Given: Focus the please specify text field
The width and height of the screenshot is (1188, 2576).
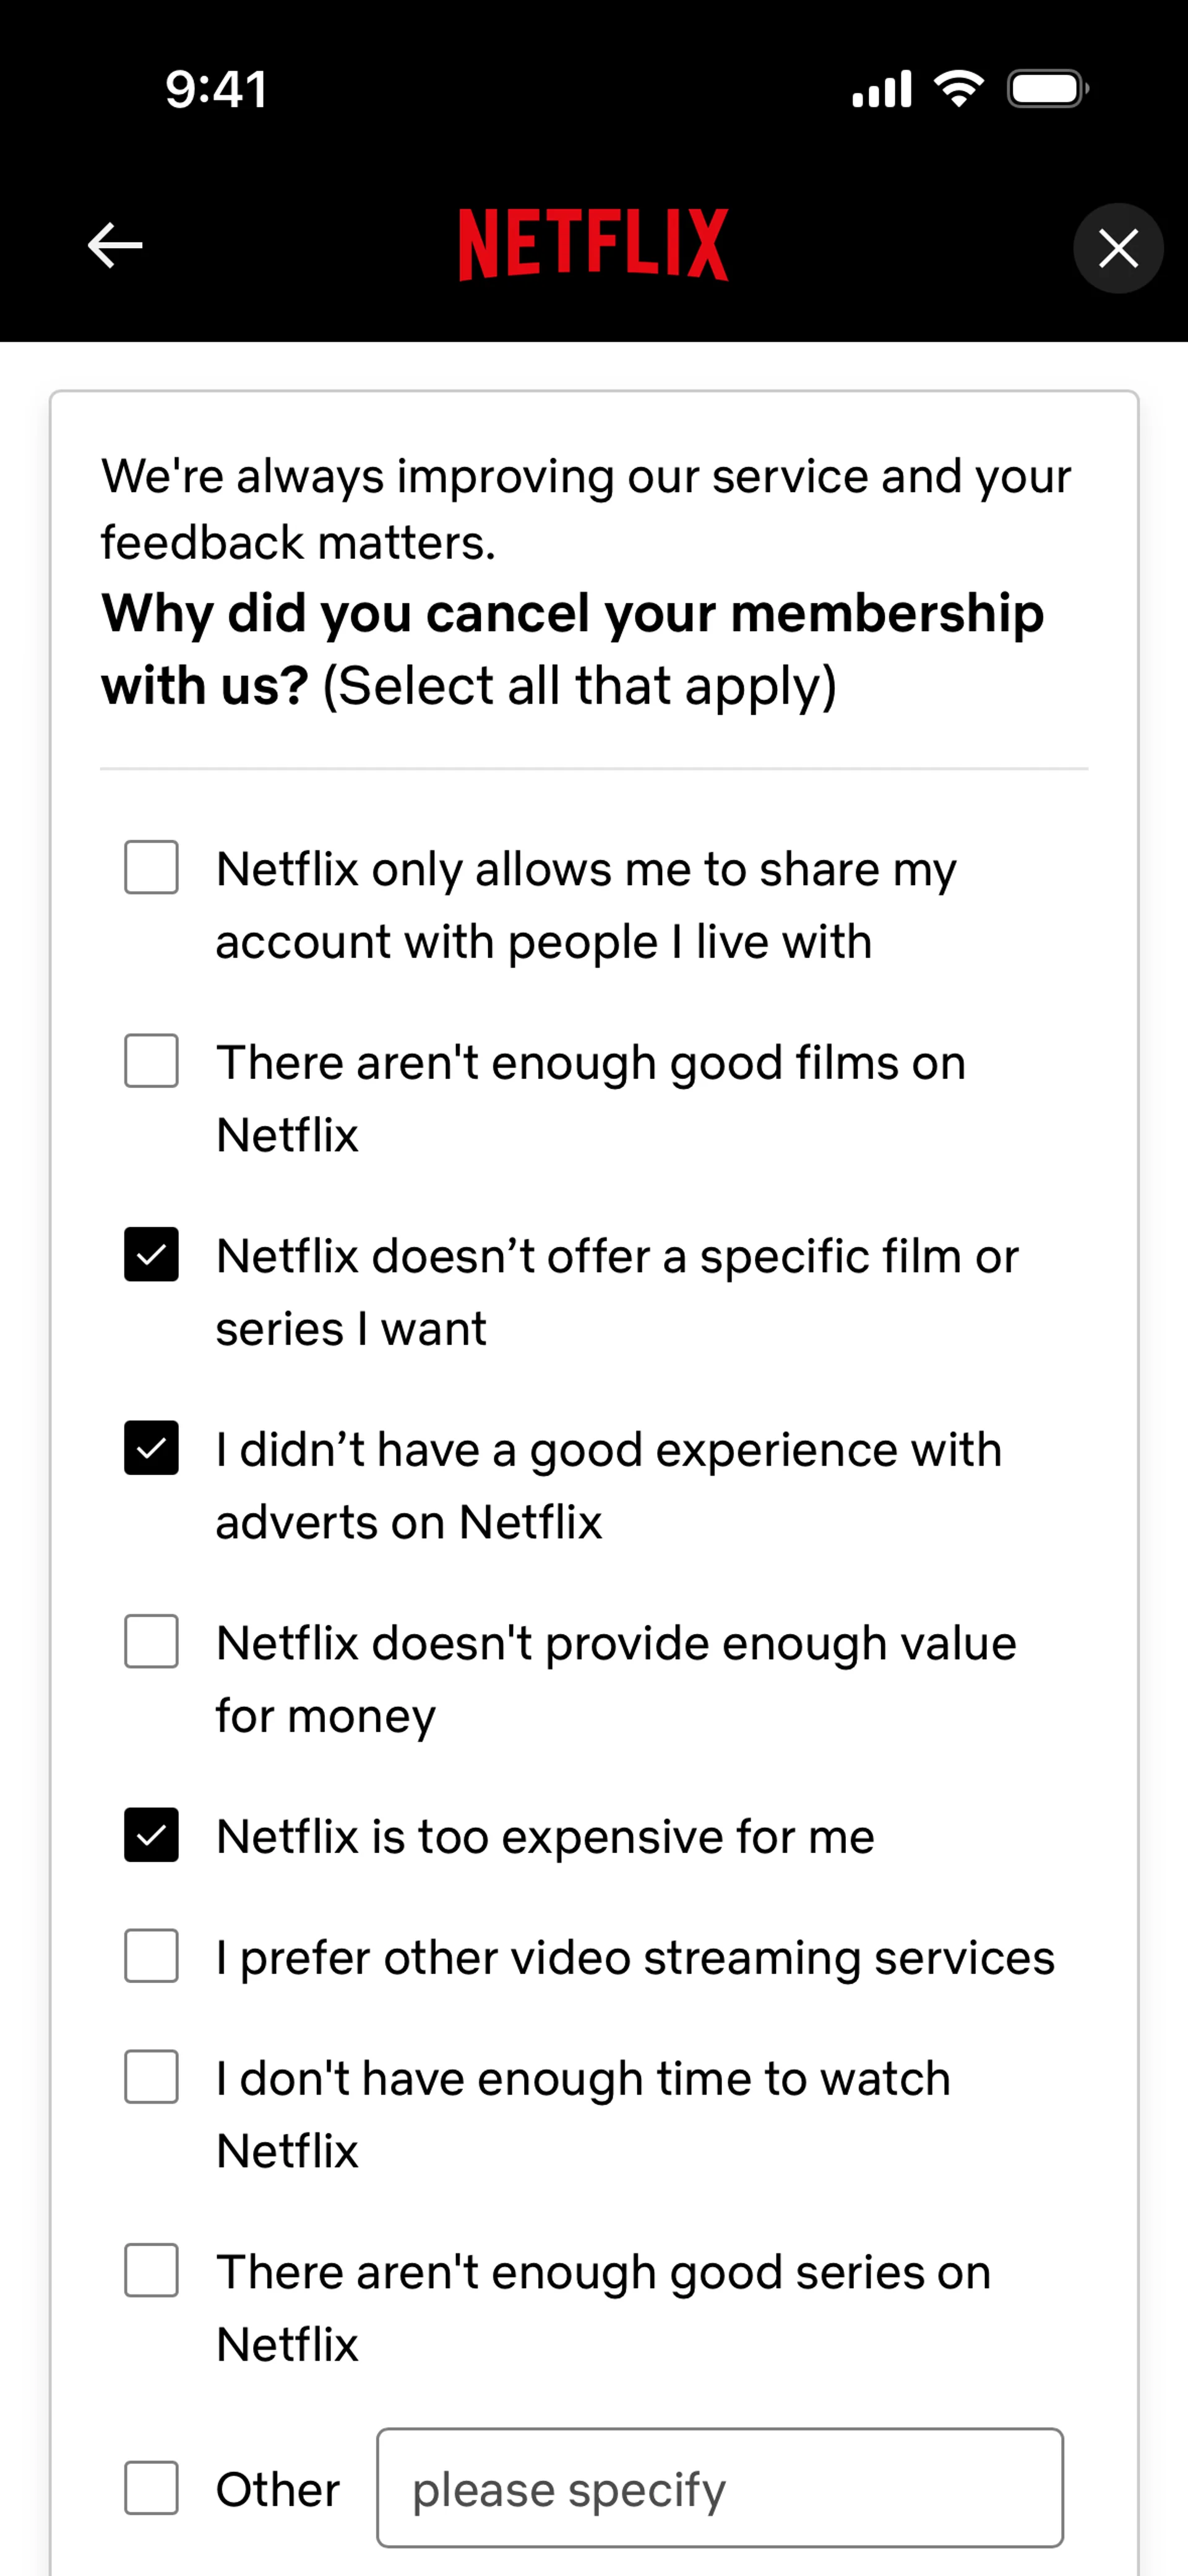Looking at the screenshot, I should pyautogui.click(x=719, y=2488).
